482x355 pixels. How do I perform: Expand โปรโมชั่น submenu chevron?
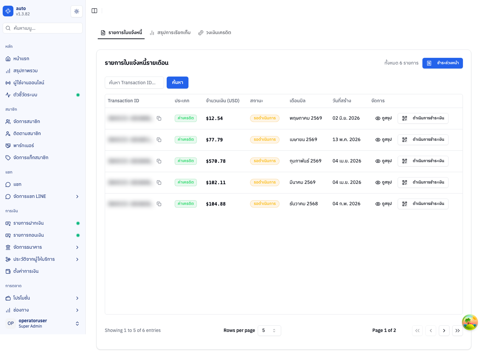coord(77,298)
